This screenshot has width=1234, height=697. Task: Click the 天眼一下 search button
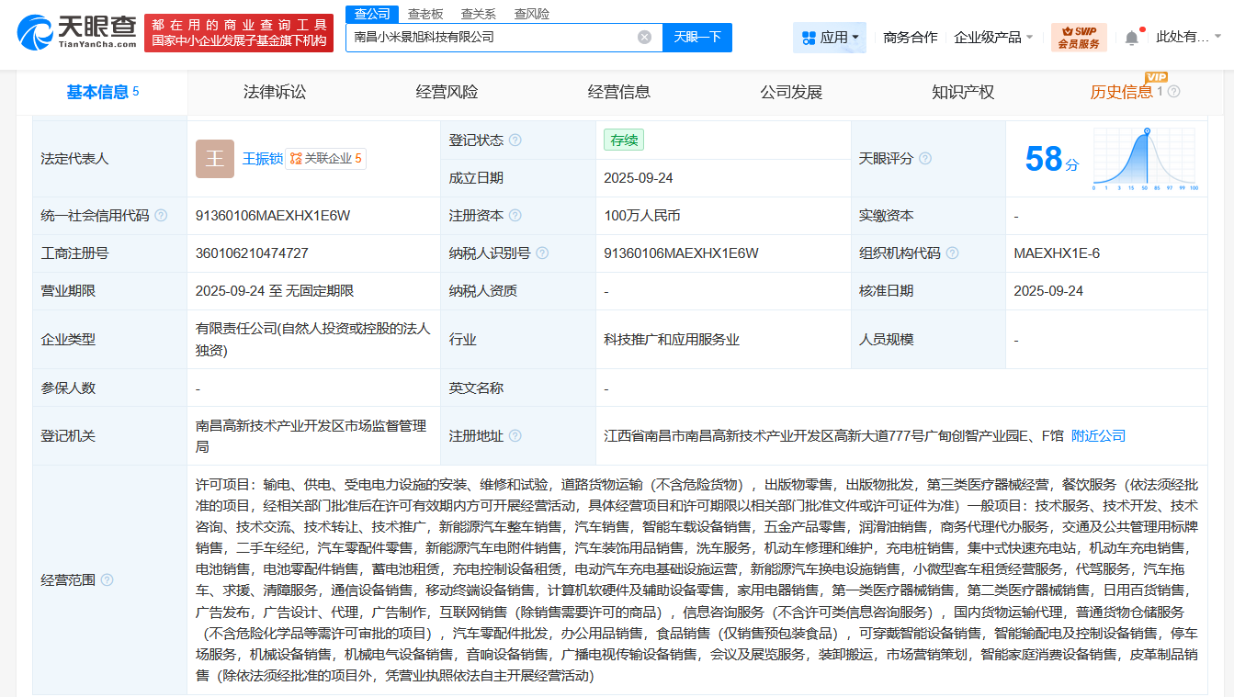696,37
